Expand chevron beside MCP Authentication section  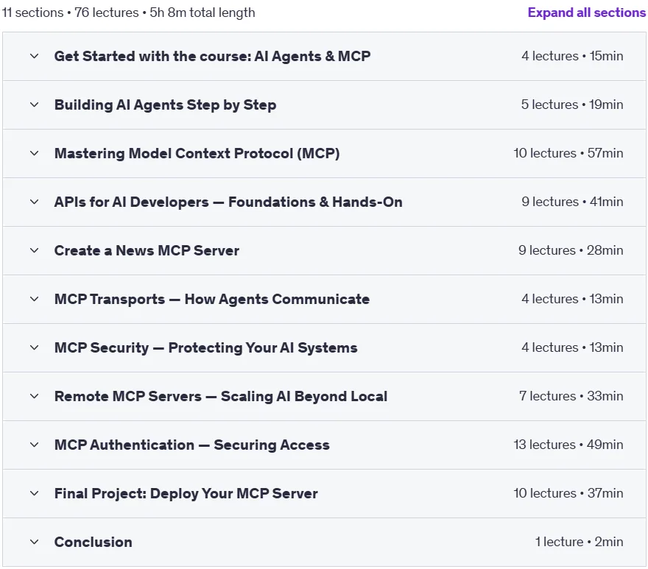click(x=35, y=445)
